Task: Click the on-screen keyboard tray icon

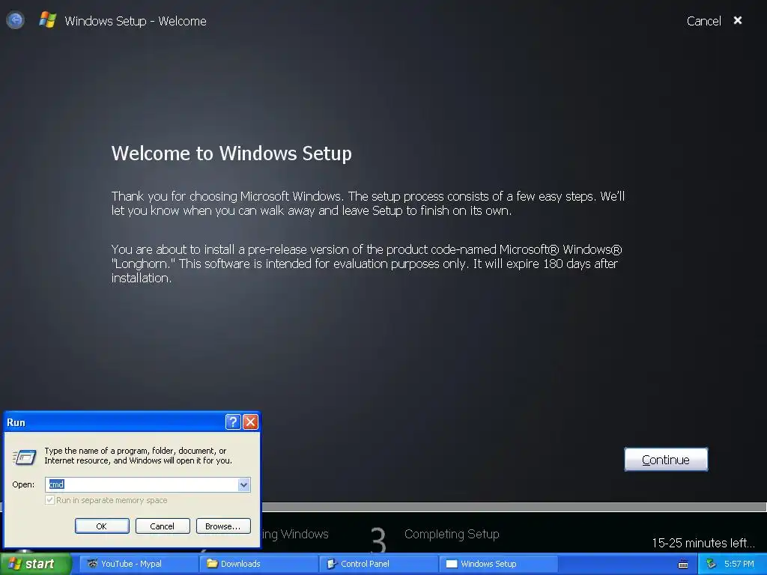Action: [683, 565]
